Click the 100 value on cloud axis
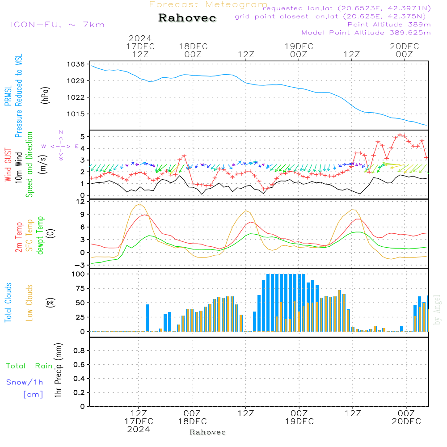447x447 pixels. pos(78,274)
